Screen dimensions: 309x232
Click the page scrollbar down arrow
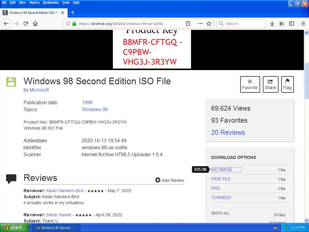tap(306, 220)
